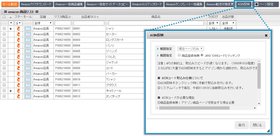
Task: Check the checkbox for the タンクトップ row
Action: click(x=4, y=96)
